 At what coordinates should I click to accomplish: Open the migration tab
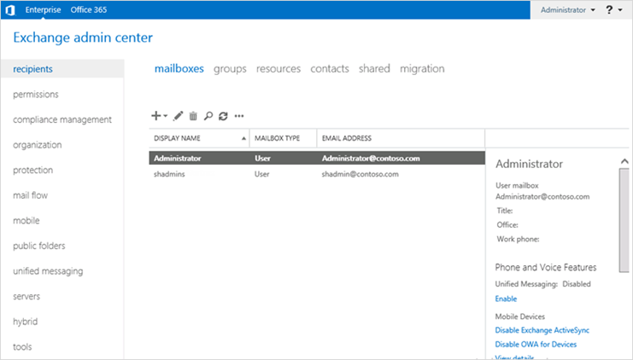coord(422,68)
